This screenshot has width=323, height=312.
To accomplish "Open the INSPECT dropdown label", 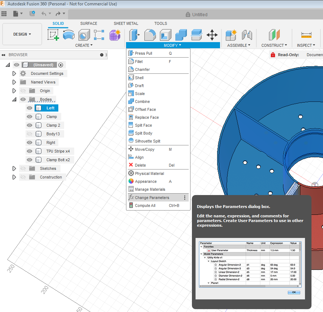I will 306,45.
